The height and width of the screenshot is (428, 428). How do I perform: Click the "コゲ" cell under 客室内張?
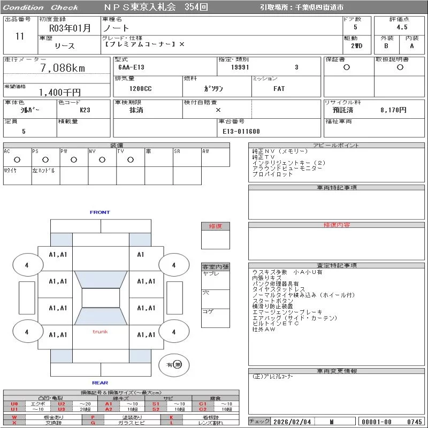coord(216,318)
